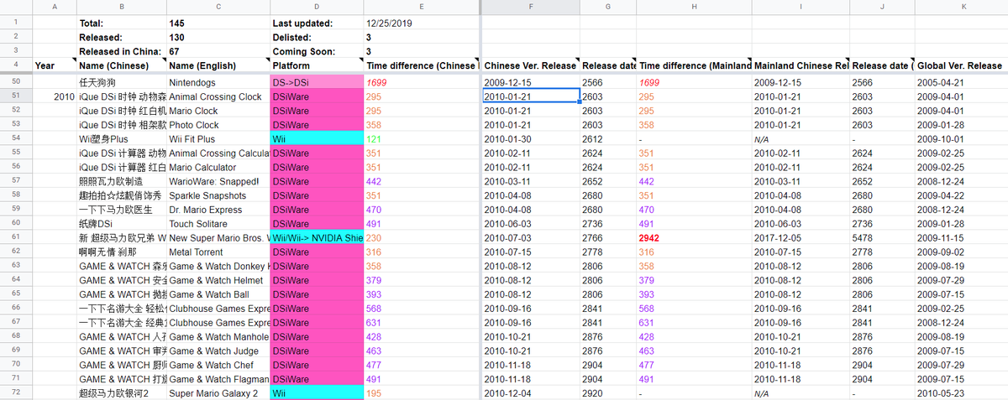
Task: Select column E header
Action: tap(421, 7)
